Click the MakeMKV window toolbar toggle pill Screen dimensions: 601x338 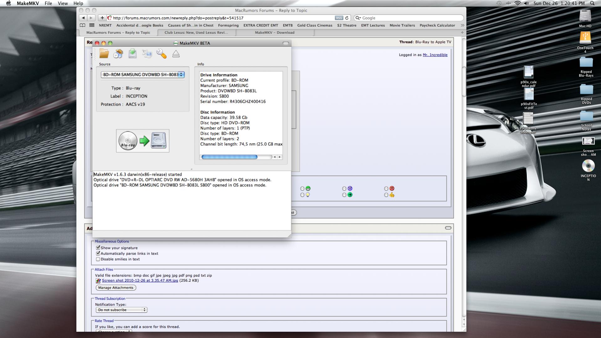[286, 43]
